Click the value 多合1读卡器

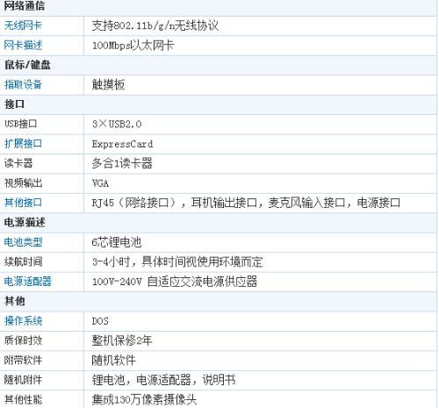point(122,163)
